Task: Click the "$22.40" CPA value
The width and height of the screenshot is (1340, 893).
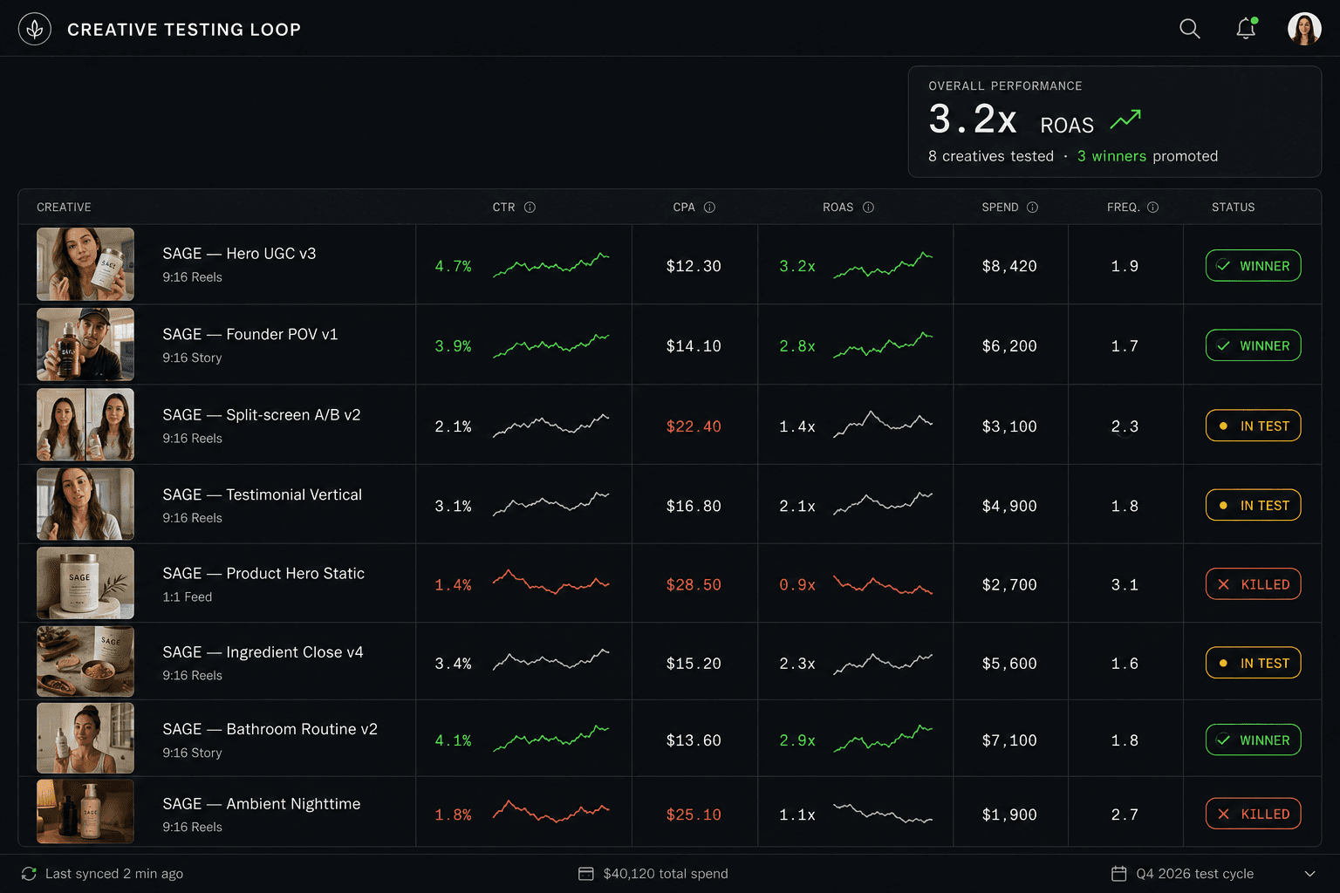Action: click(x=694, y=426)
